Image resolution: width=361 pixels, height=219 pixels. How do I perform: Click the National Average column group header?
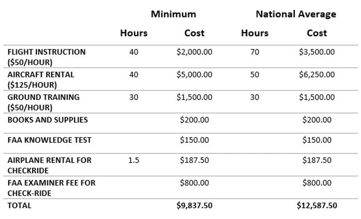296,14
